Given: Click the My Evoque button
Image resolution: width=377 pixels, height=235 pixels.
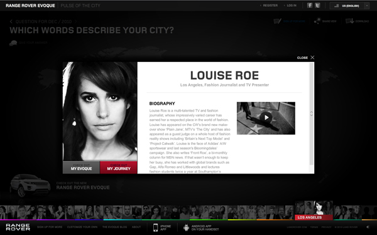Looking at the screenshot, I should 81,167.
